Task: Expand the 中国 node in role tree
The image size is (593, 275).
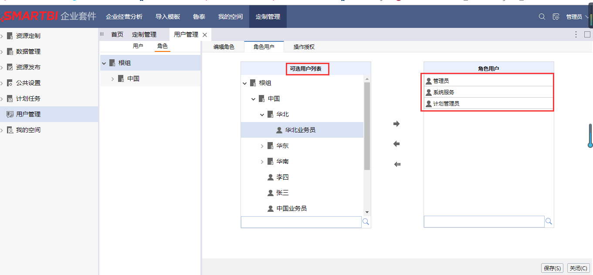Action: point(112,79)
